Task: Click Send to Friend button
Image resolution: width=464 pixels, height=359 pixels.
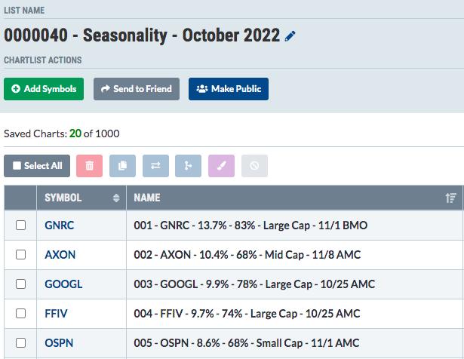Action: point(137,89)
